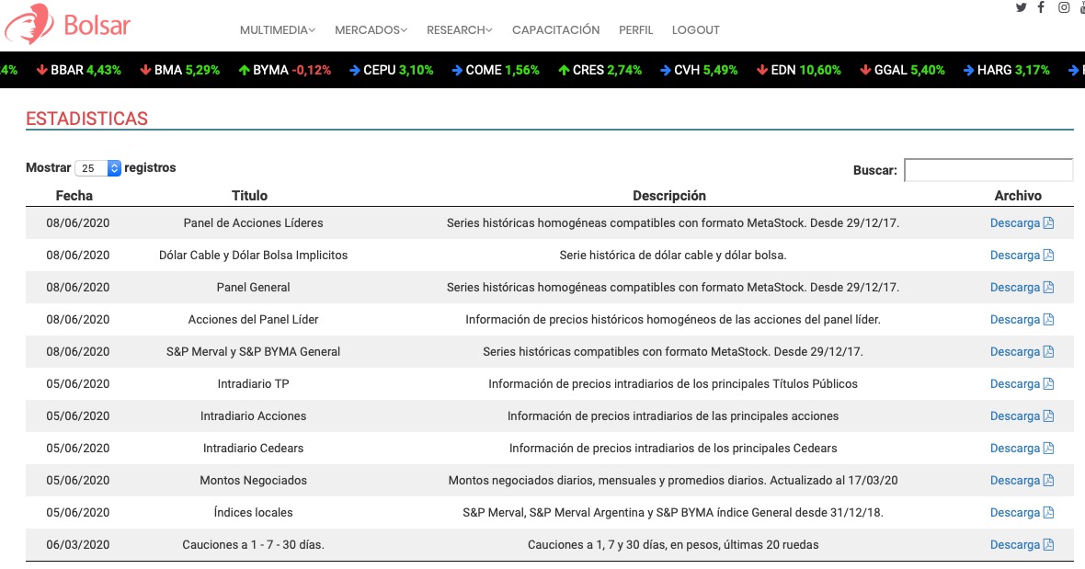Click Descarga for Intradiario Acciones

(1014, 415)
